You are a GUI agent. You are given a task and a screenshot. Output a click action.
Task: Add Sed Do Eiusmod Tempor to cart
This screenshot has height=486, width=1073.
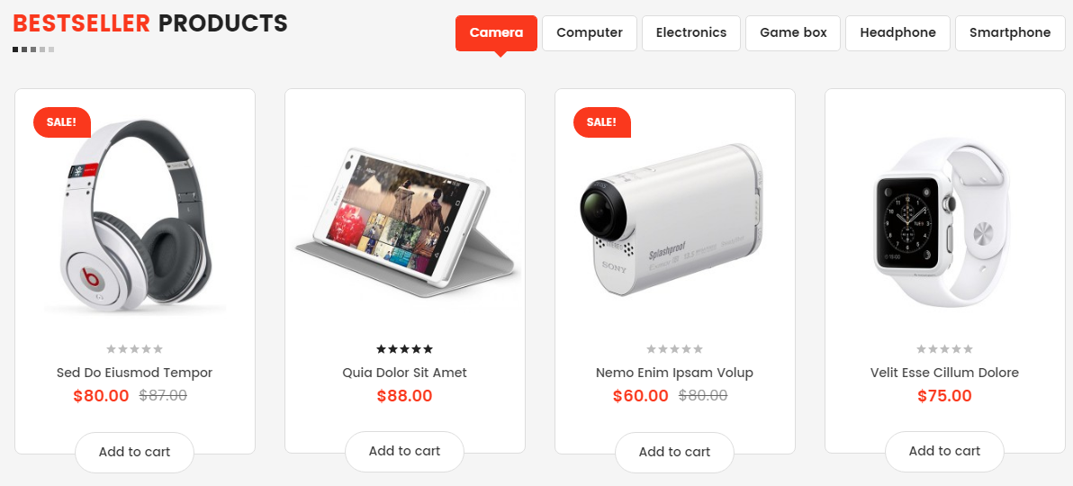coord(135,452)
